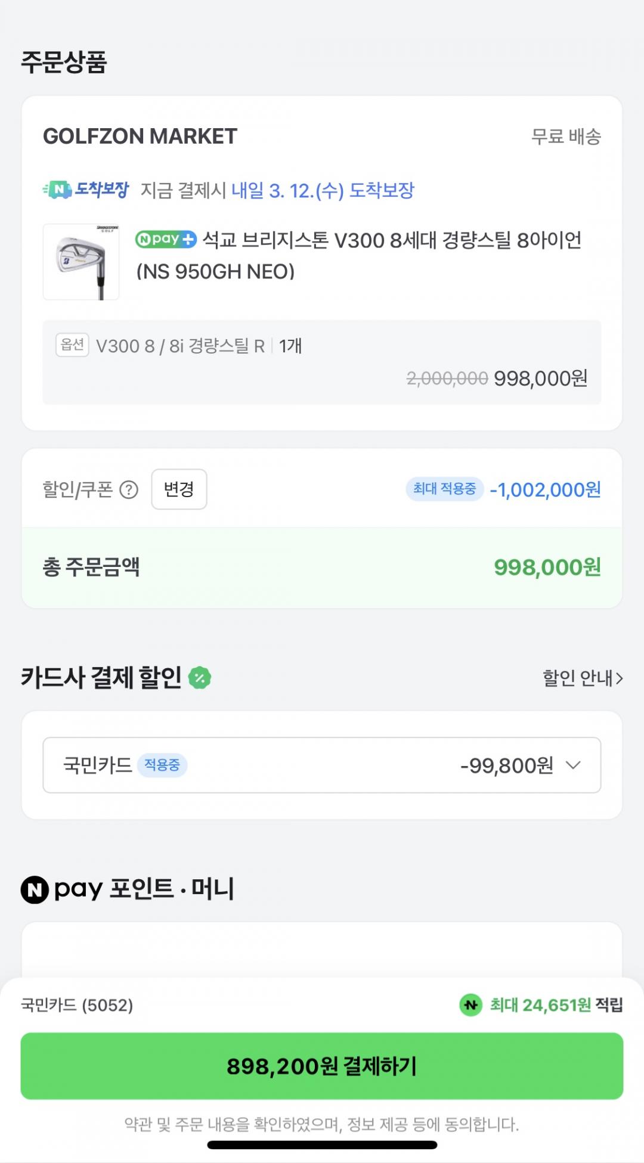Tap the 할인 안내 chevron arrow
The image size is (644, 1163).
click(x=619, y=678)
